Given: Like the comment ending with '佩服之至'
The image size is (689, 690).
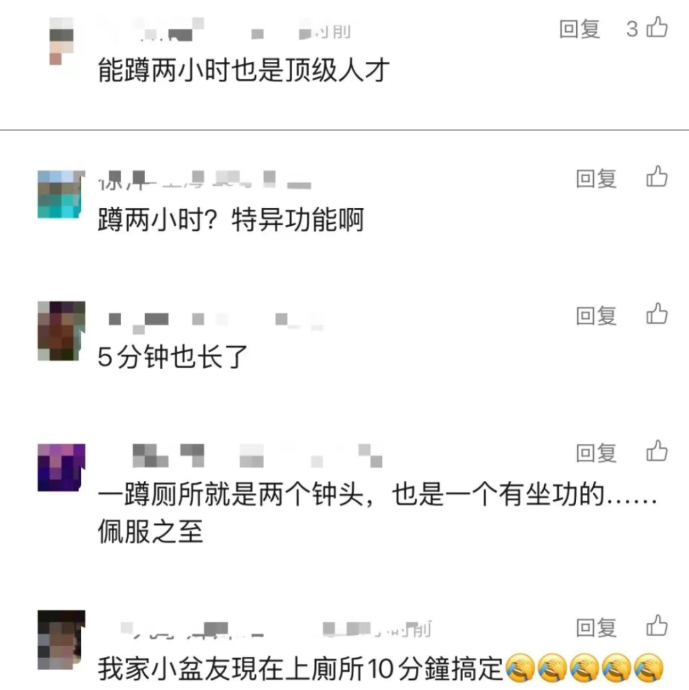Looking at the screenshot, I should pyautogui.click(x=657, y=451).
